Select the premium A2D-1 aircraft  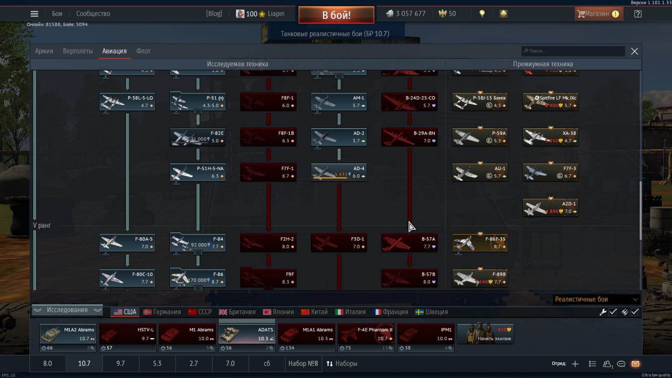[551, 207]
